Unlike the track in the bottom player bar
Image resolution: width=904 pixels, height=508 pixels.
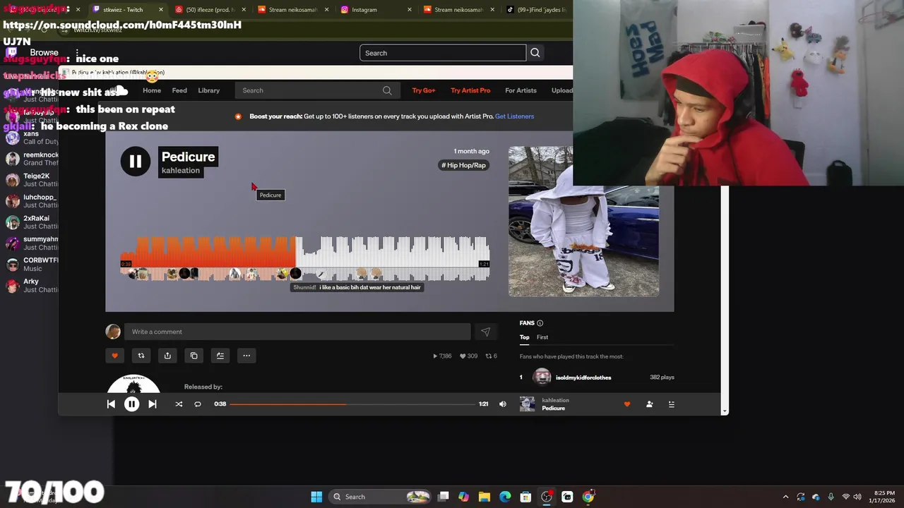pyautogui.click(x=626, y=404)
